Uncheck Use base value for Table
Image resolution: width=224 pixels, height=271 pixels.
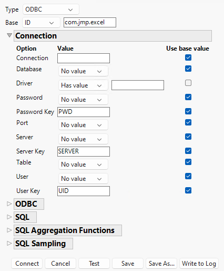(x=188, y=162)
